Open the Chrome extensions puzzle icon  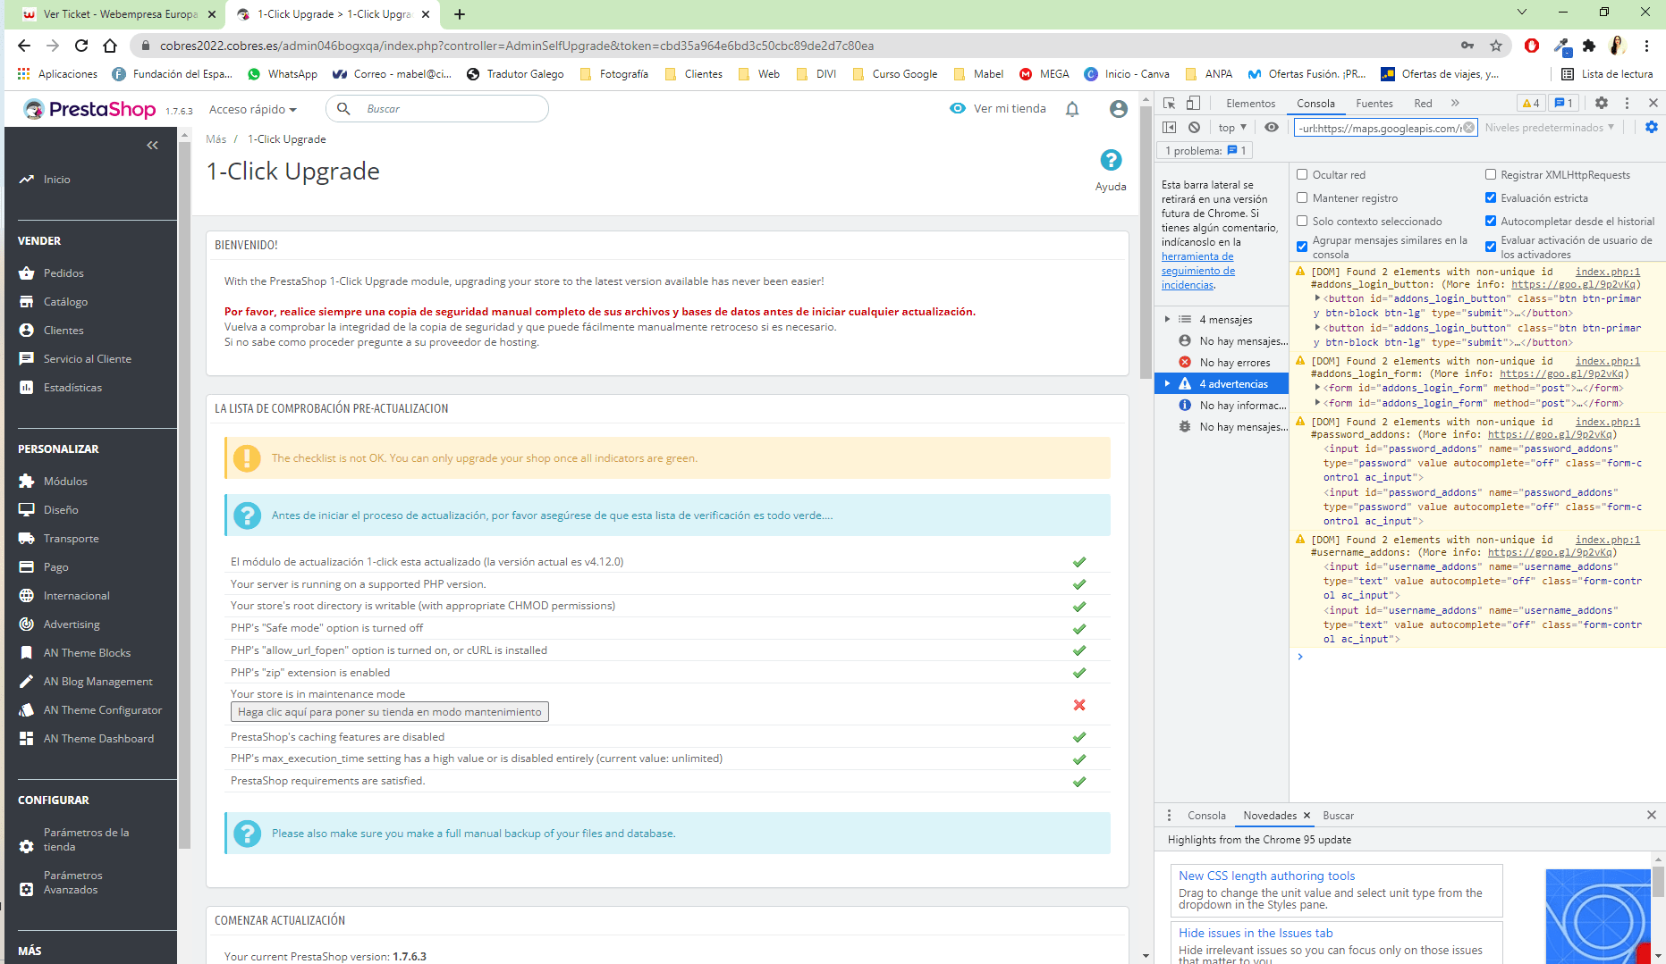click(x=1589, y=46)
